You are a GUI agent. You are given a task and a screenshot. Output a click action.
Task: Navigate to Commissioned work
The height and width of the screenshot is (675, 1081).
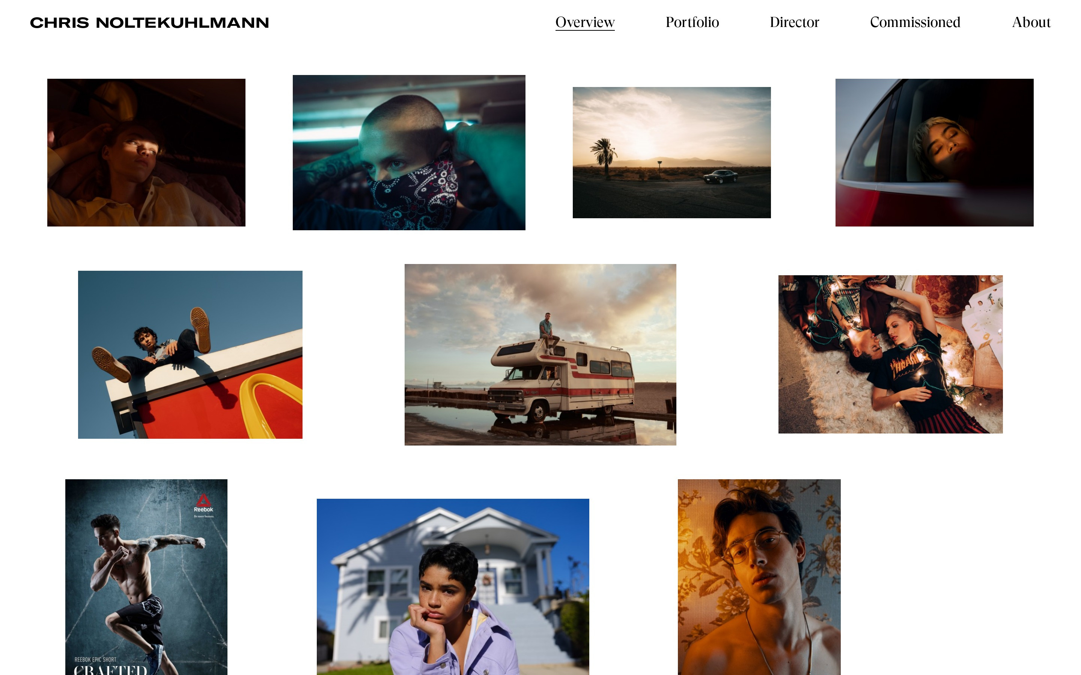click(x=915, y=22)
